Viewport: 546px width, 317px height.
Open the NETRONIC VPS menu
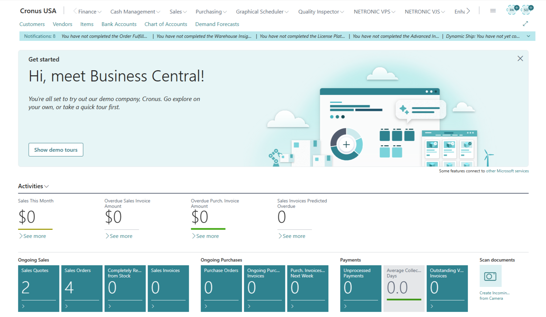[374, 11]
